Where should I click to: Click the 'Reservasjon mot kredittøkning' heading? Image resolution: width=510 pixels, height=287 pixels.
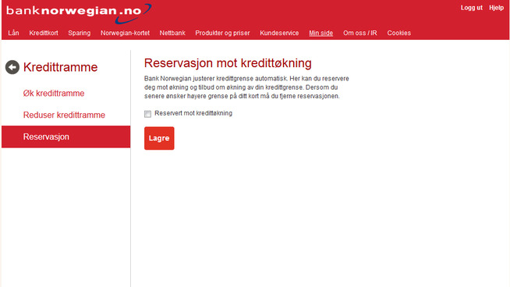[x=228, y=63]
